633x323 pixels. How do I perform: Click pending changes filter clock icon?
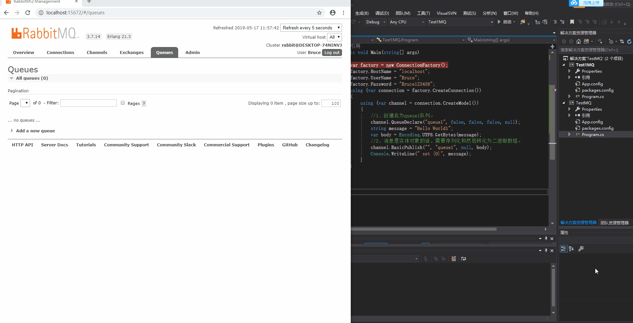point(611,41)
